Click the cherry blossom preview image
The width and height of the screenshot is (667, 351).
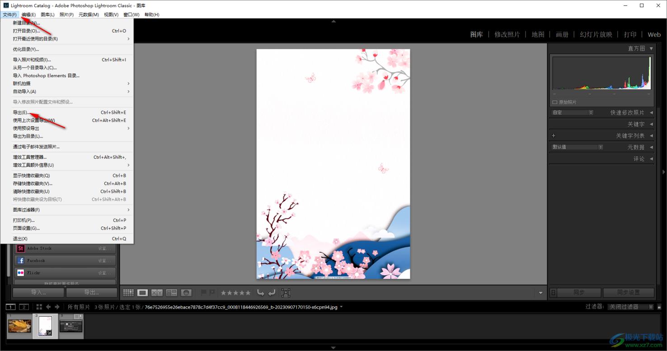pos(333,164)
